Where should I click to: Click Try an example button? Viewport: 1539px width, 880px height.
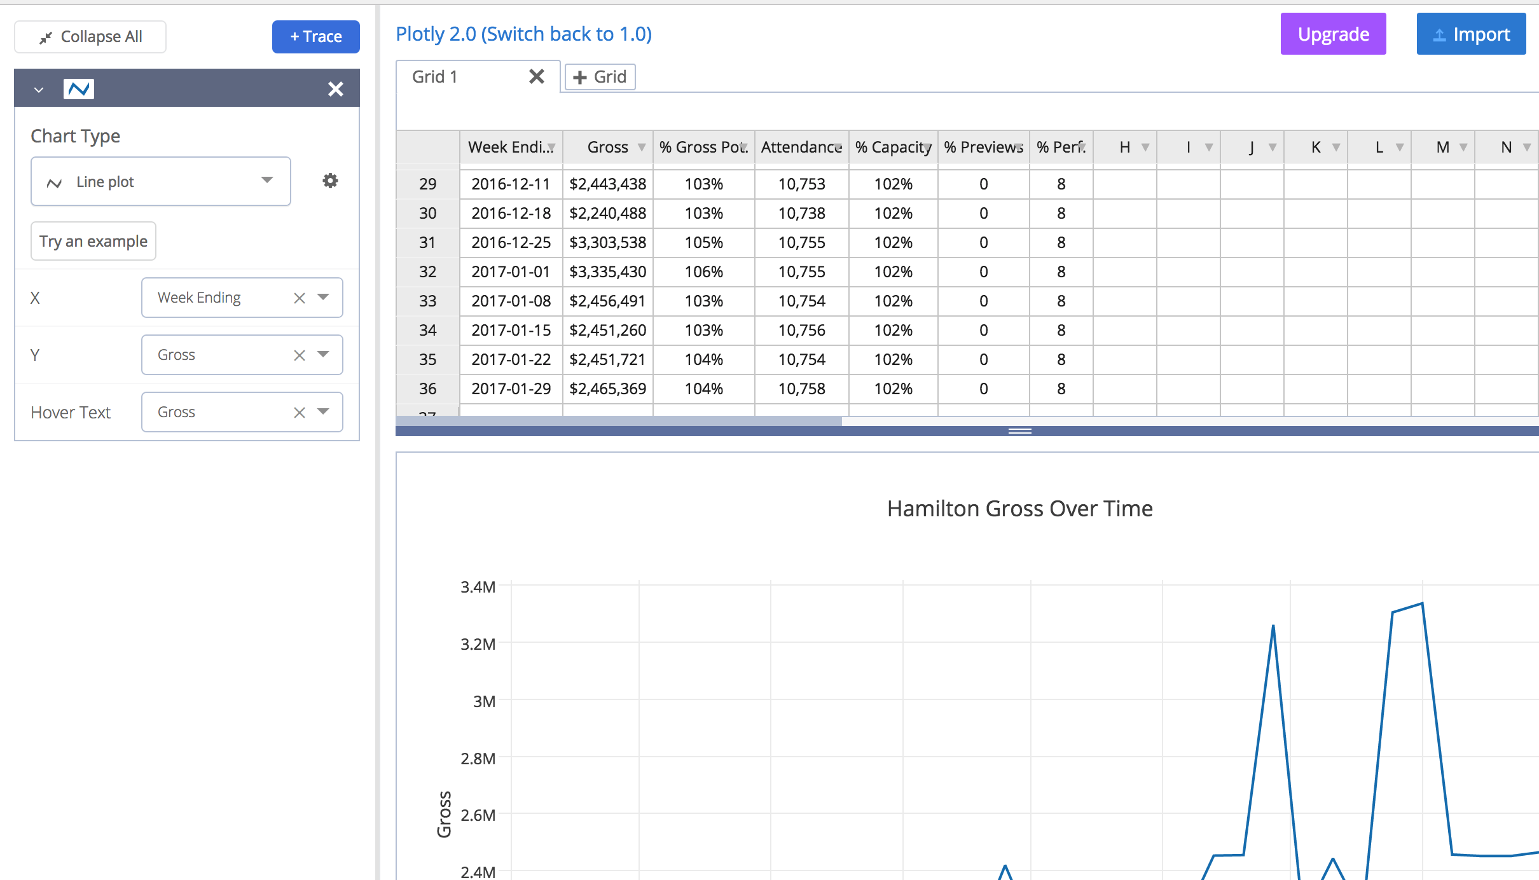pyautogui.click(x=93, y=241)
